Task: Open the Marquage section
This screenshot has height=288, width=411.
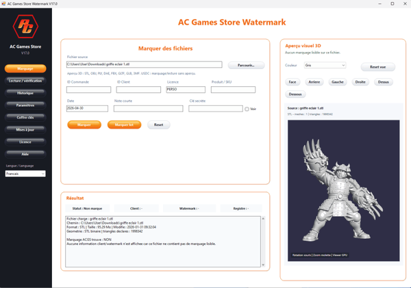Action: (x=25, y=68)
